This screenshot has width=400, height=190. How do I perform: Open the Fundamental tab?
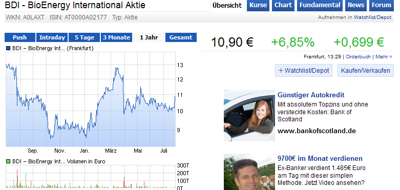point(320,5)
